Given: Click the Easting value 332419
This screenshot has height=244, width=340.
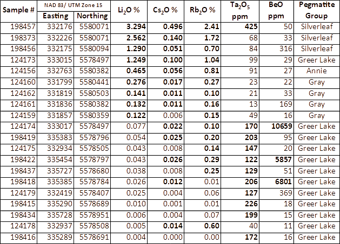Looking at the screenshot, I should (x=59, y=193).
